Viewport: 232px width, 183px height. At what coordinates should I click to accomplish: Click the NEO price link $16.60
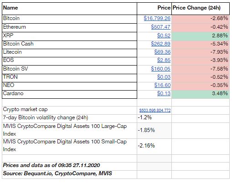162,85
